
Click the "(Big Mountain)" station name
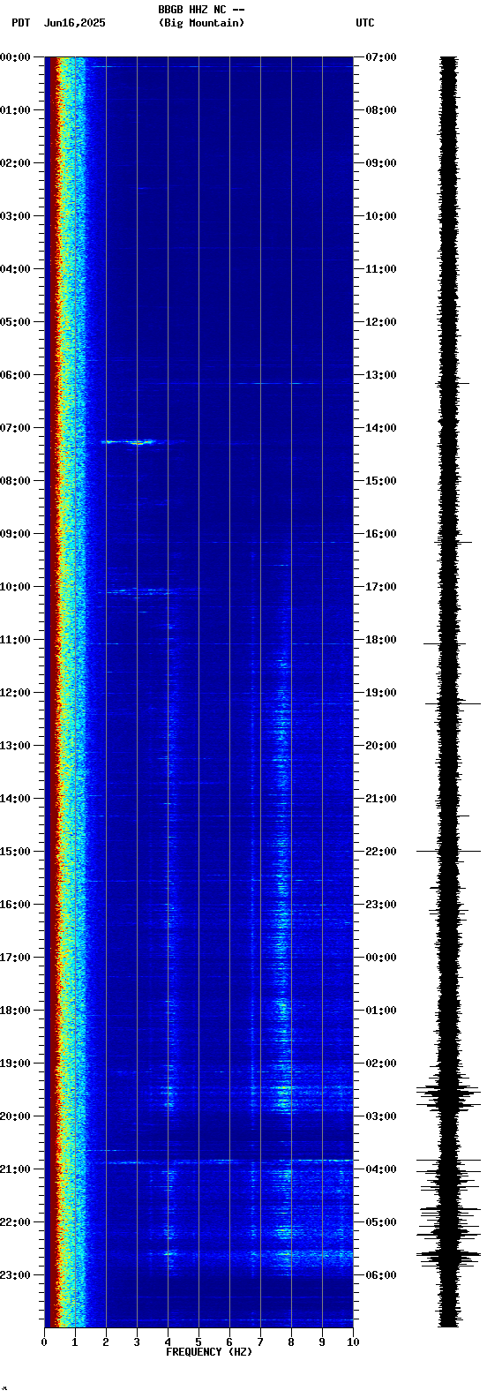click(201, 23)
